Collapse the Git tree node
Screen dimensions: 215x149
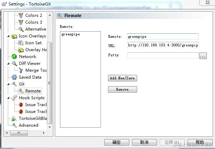[x=8, y=84]
